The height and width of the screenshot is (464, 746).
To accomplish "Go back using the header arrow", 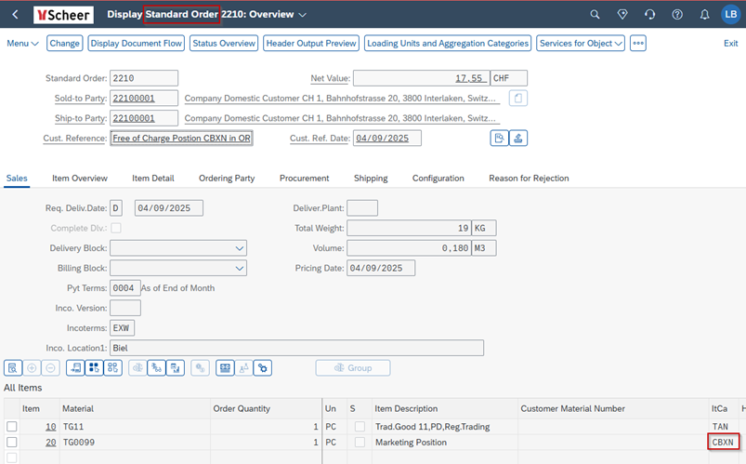I will click(x=15, y=14).
